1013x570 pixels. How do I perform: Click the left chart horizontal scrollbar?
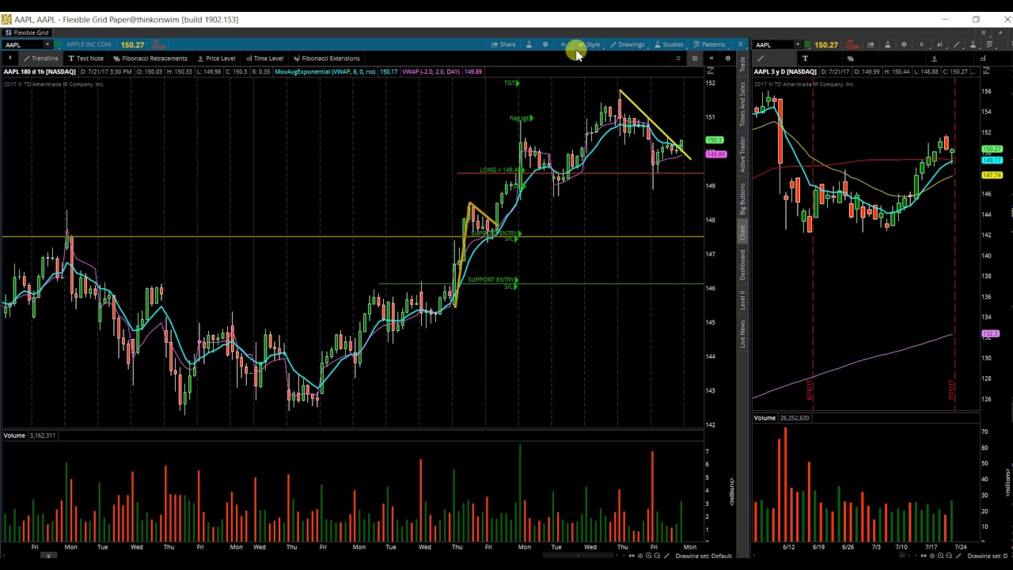578,556
